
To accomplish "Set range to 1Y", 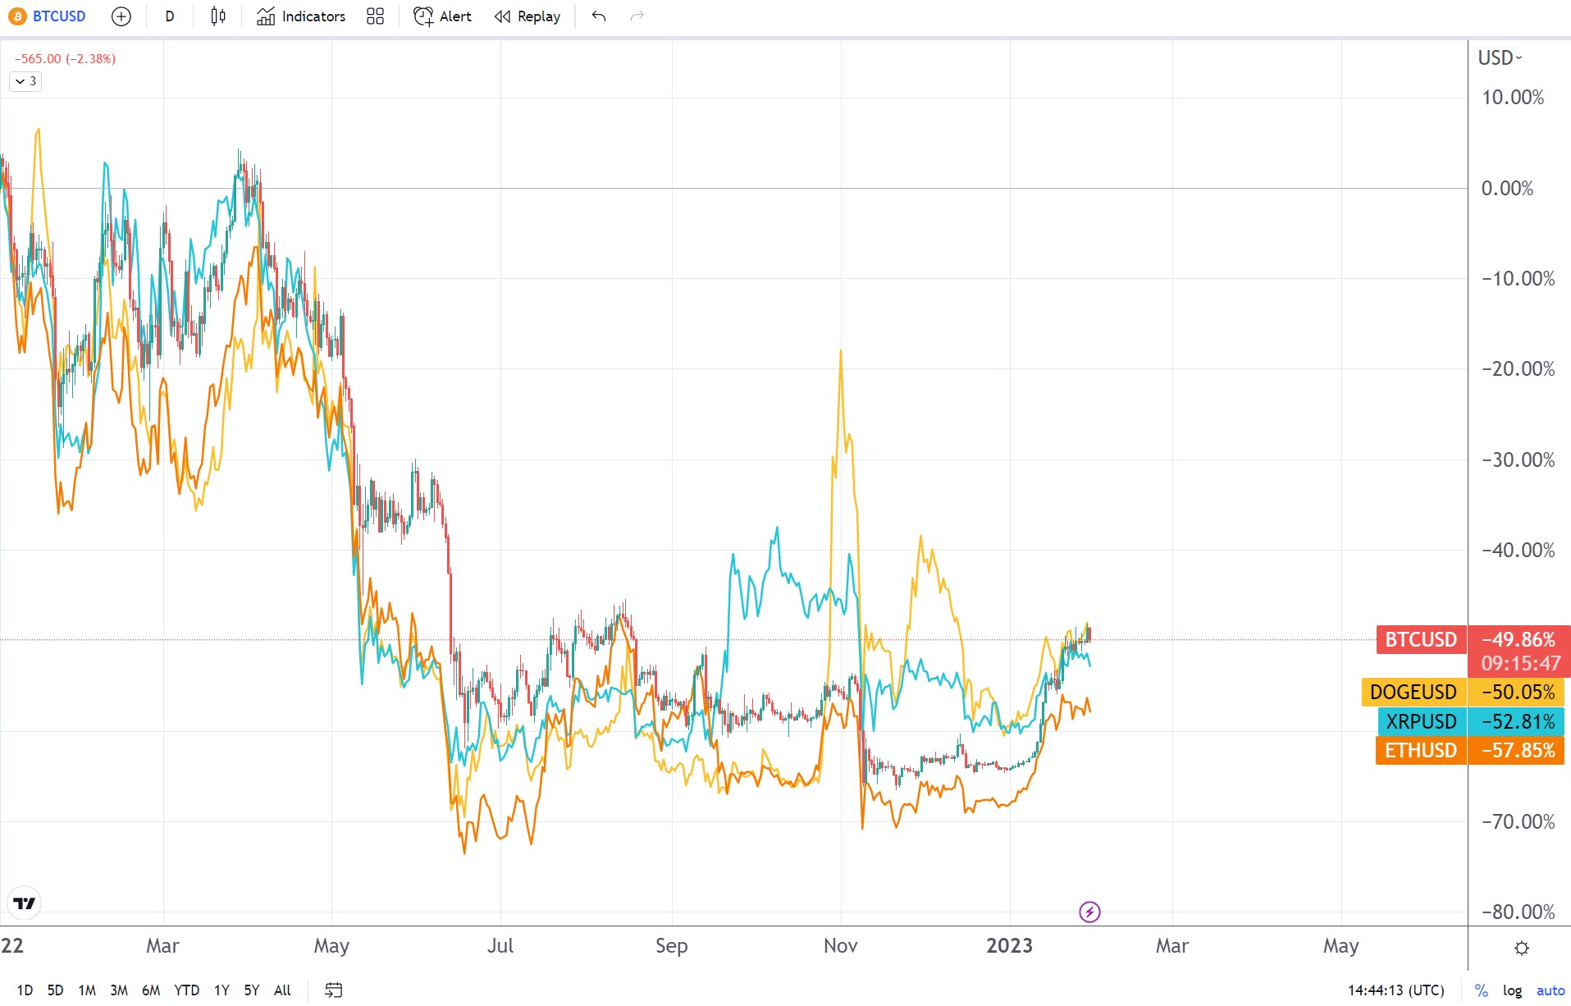I will [221, 990].
